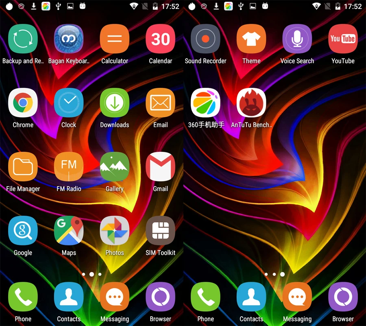Open Messaging in the right screen dock
The width and height of the screenshot is (366, 326).
pyautogui.click(x=297, y=297)
